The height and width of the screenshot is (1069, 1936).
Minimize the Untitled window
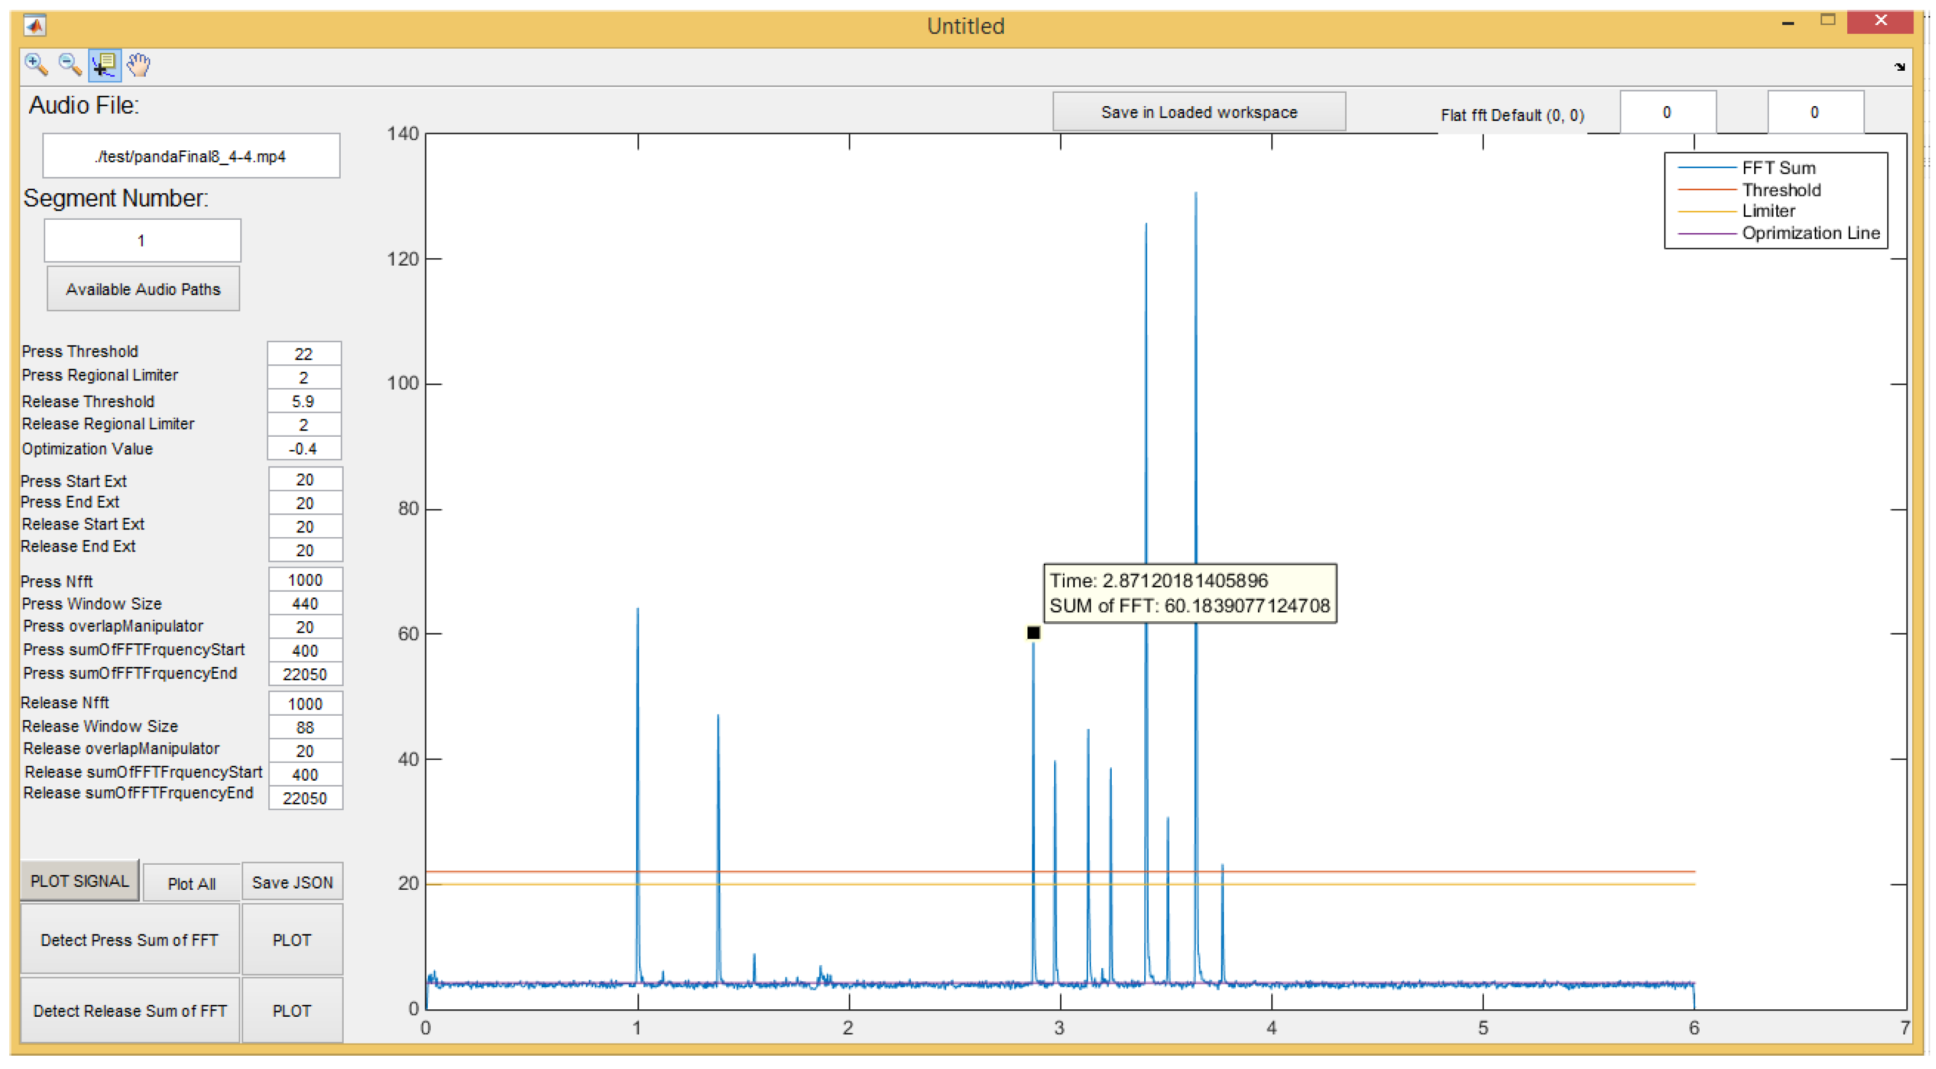tap(1788, 23)
